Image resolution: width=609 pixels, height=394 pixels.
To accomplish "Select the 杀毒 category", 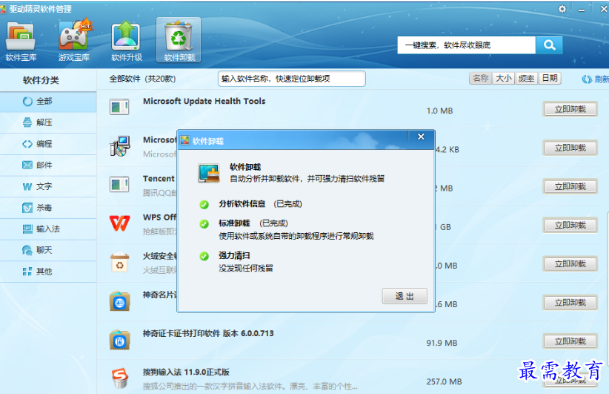I will pos(48,208).
